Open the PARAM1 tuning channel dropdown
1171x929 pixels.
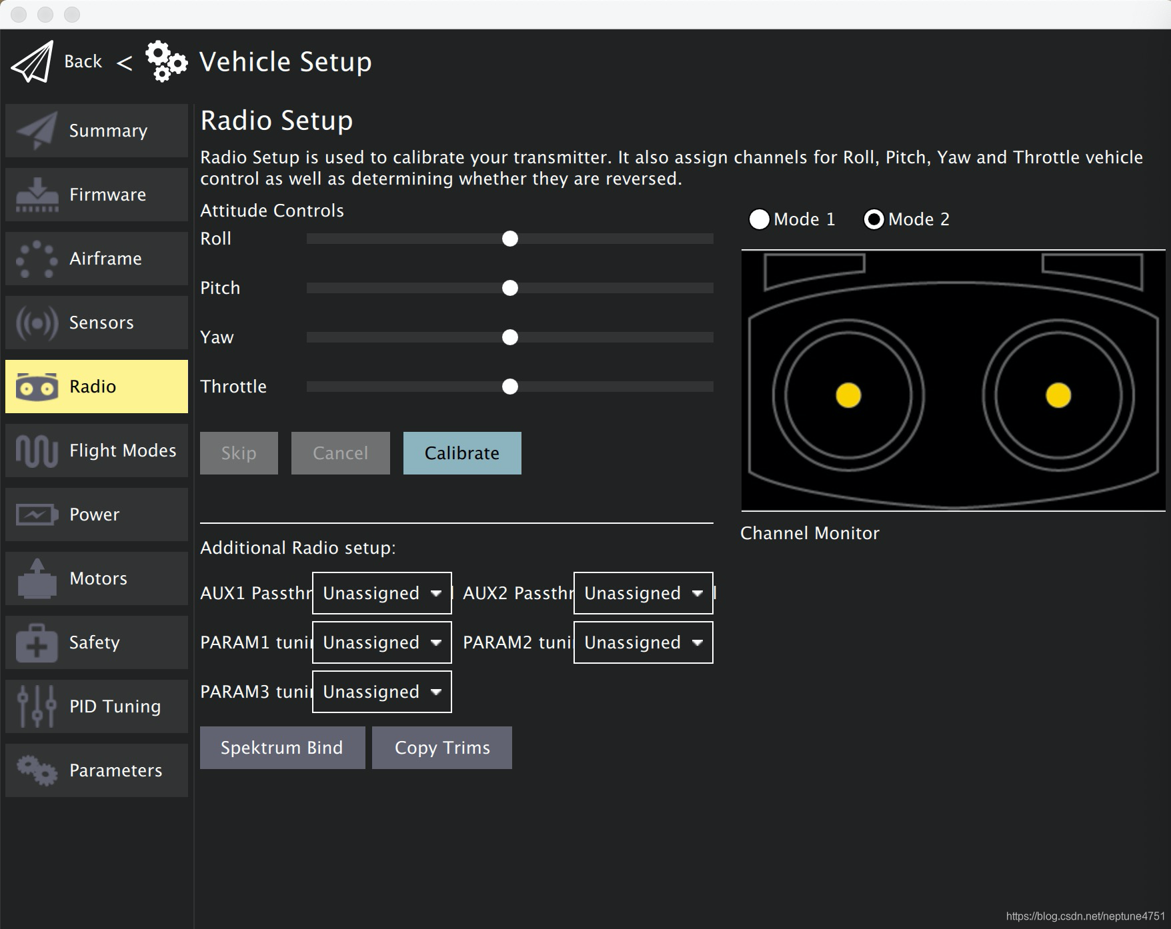[x=382, y=642]
